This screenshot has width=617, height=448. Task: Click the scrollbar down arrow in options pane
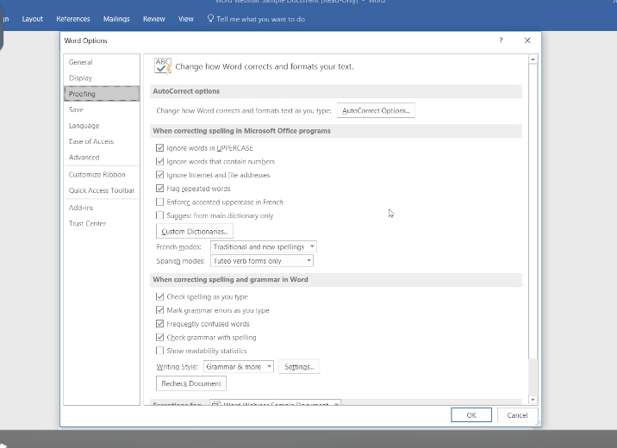533,400
